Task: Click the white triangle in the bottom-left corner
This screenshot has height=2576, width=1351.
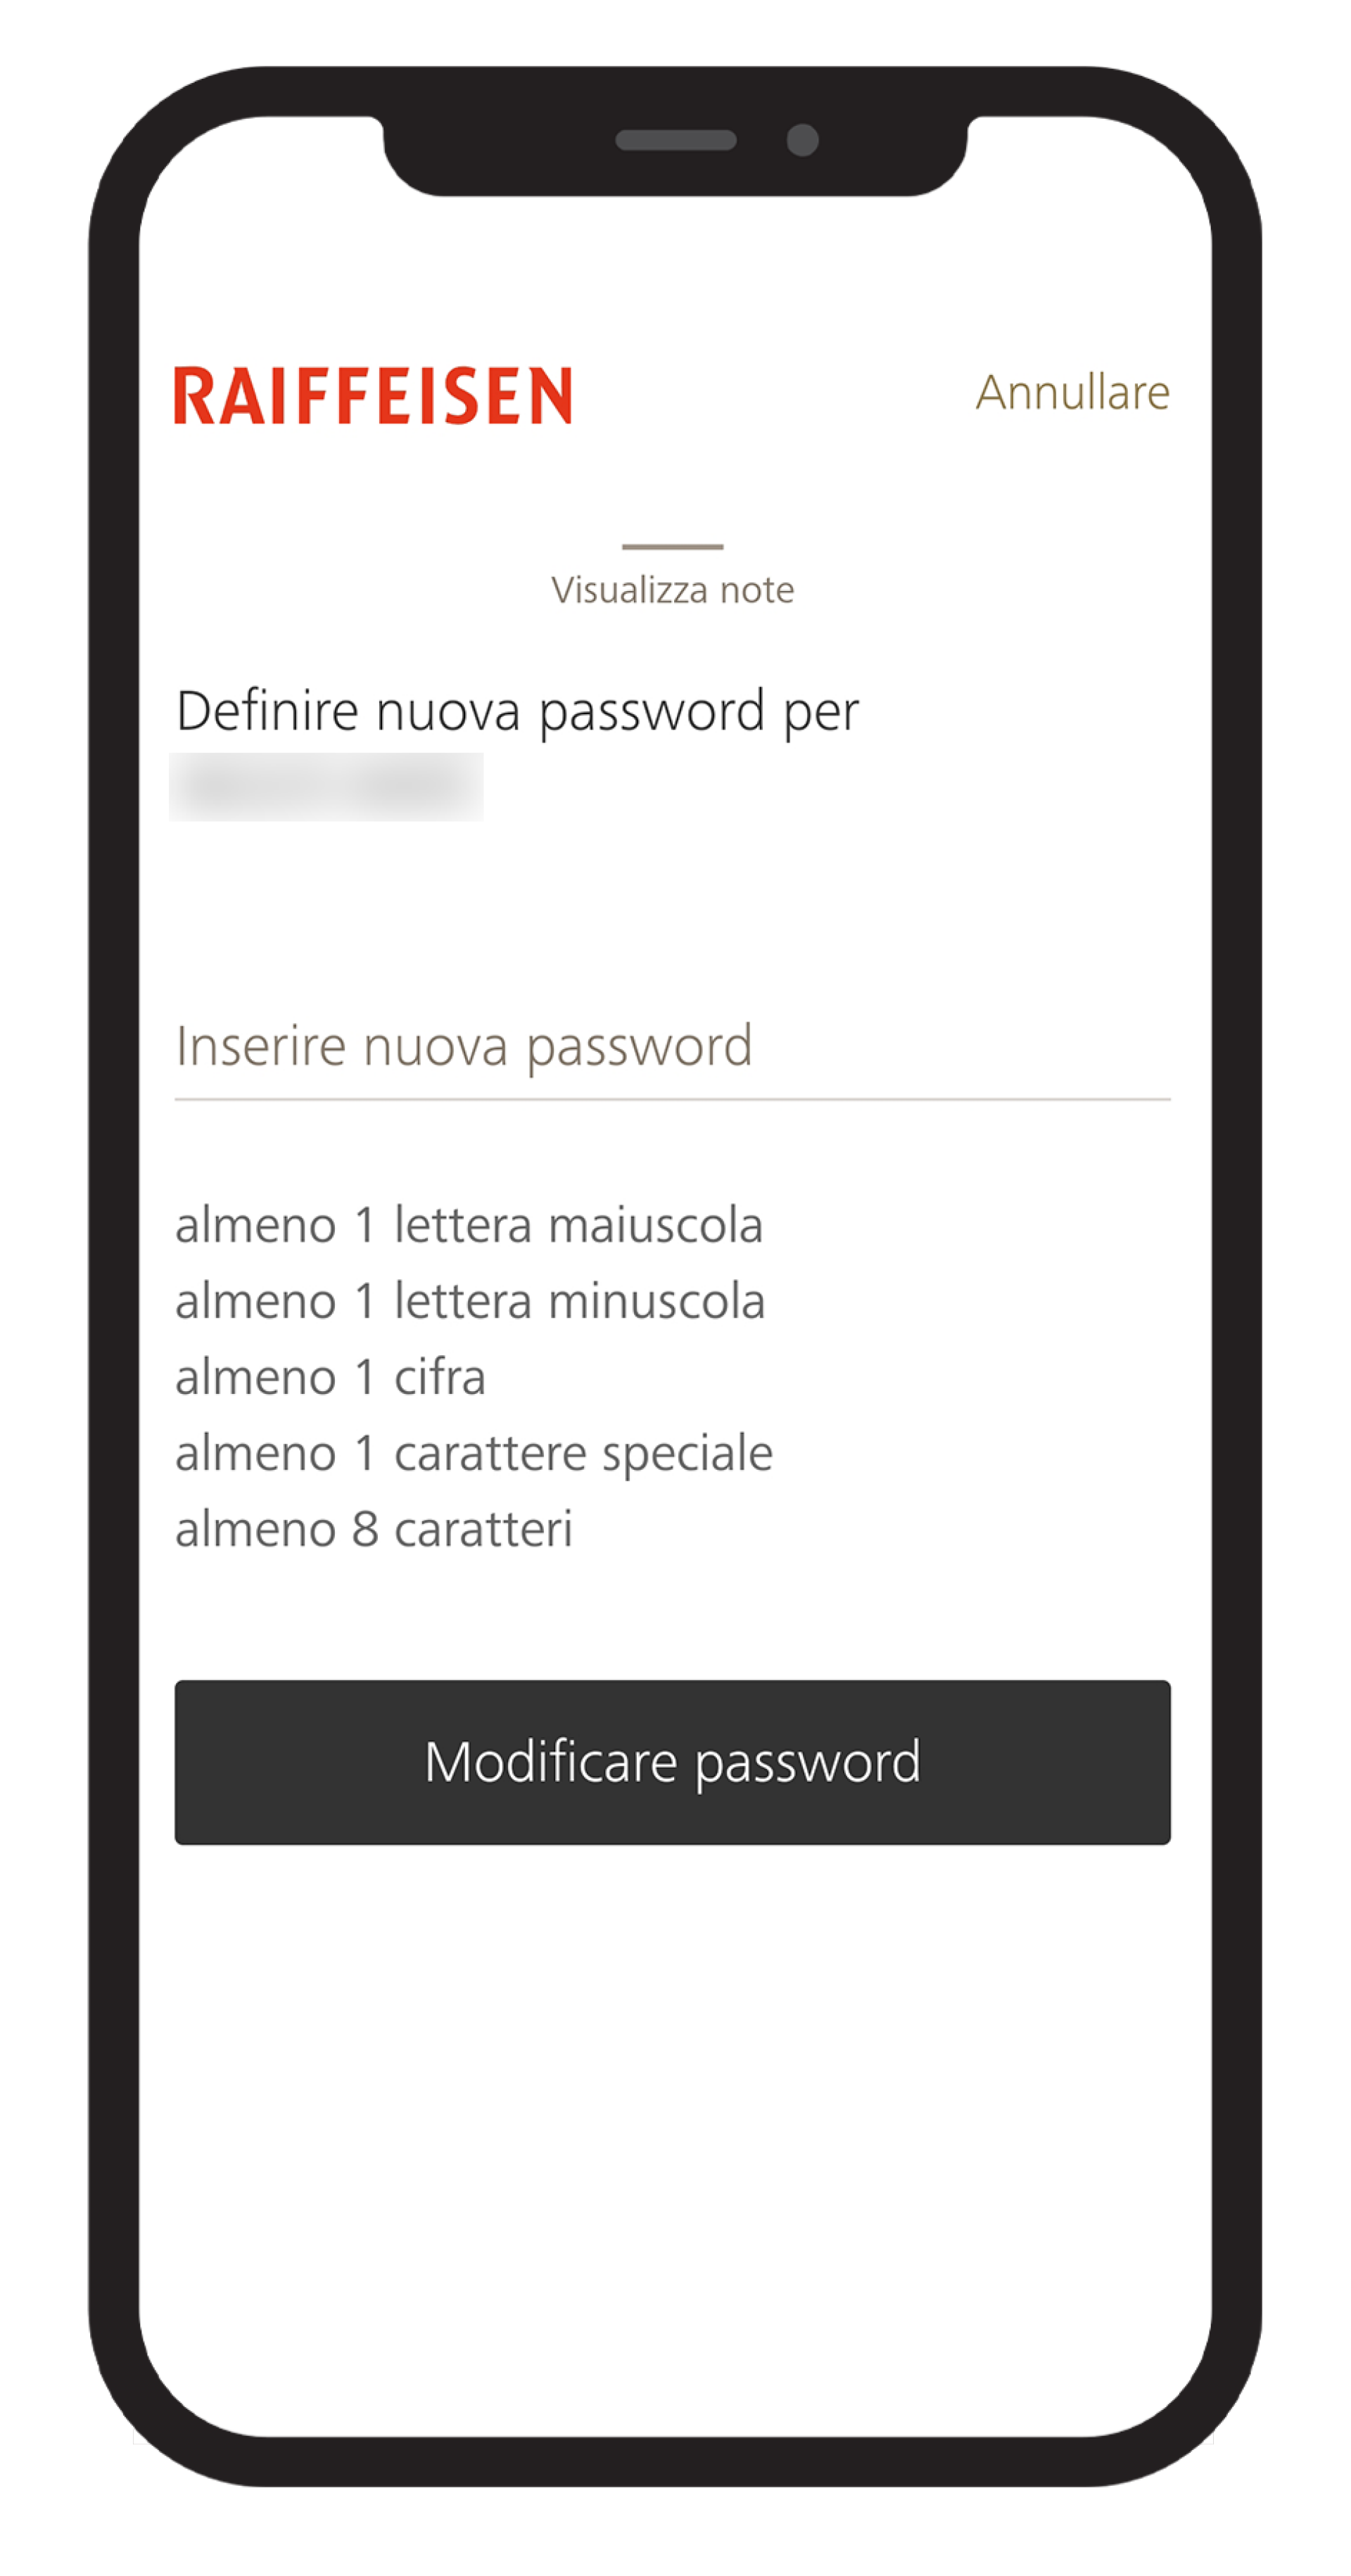Action: point(140,2435)
